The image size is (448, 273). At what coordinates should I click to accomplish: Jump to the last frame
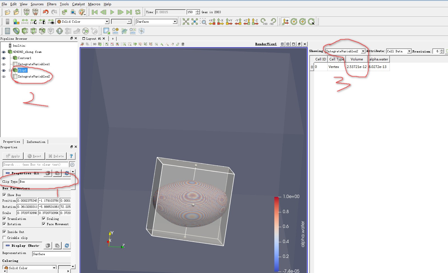click(x=129, y=12)
